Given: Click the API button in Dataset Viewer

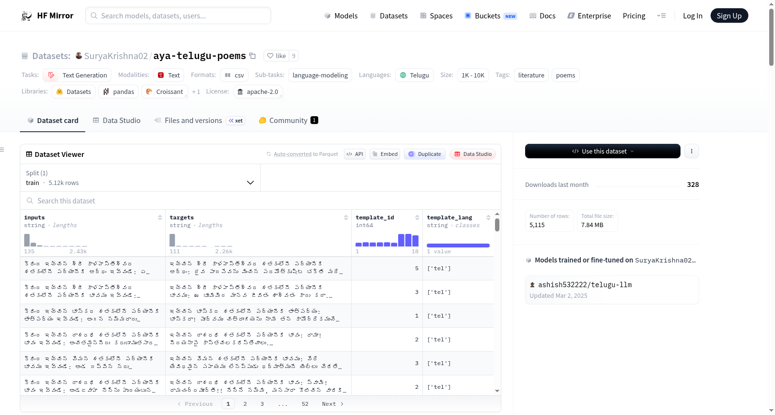Looking at the screenshot, I should click(355, 154).
